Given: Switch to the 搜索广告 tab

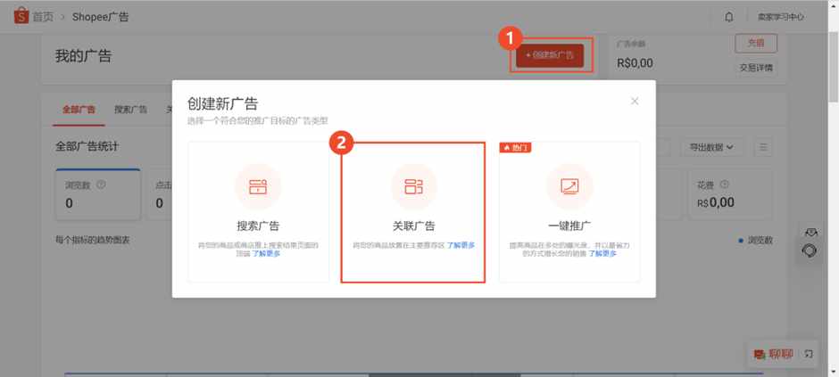Looking at the screenshot, I should click(x=130, y=110).
